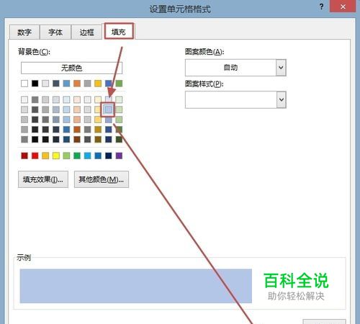Select the yellow standard color swatch
This screenshot has width=360, height=324.
click(x=56, y=156)
